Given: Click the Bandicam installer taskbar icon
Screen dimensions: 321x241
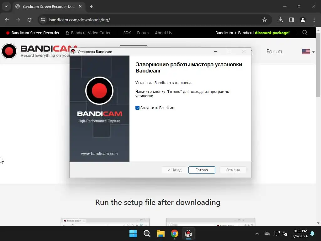Looking at the screenshot, I should tap(188, 233).
